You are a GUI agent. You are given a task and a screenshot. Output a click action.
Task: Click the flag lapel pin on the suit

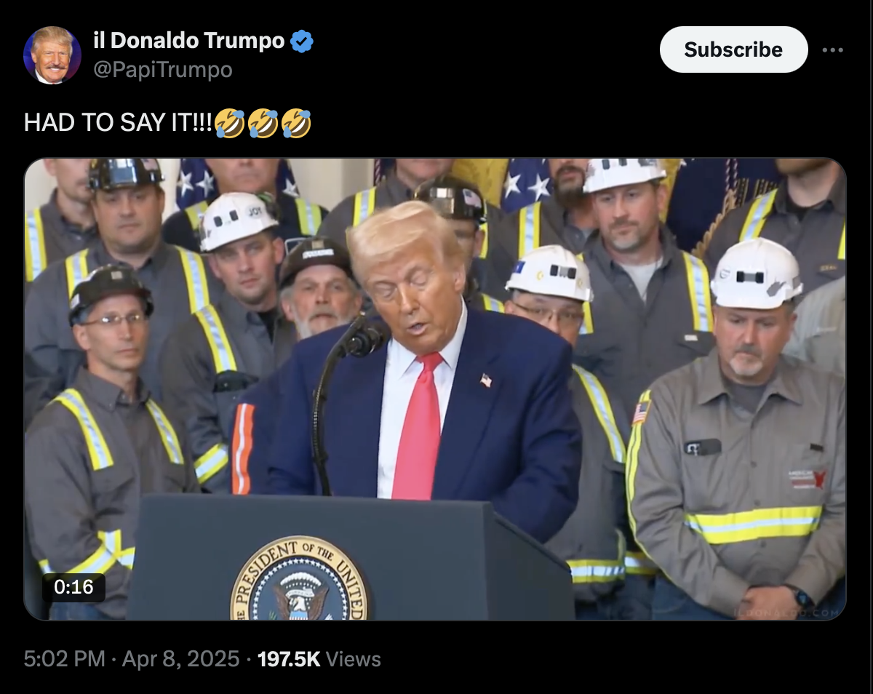(x=485, y=380)
